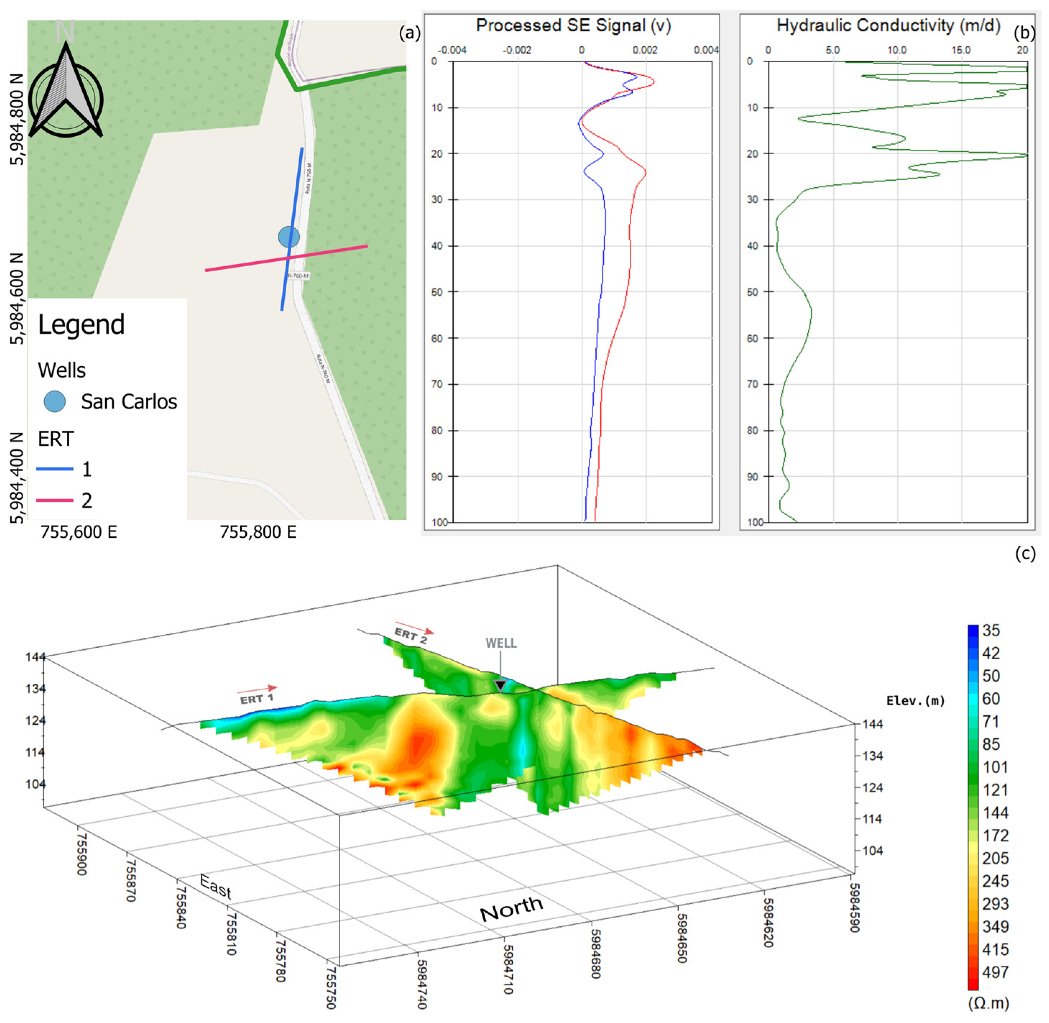1049x1023 pixels.
Task: Click the '755,800 E' map coordinate label
Action: pyautogui.click(x=258, y=532)
